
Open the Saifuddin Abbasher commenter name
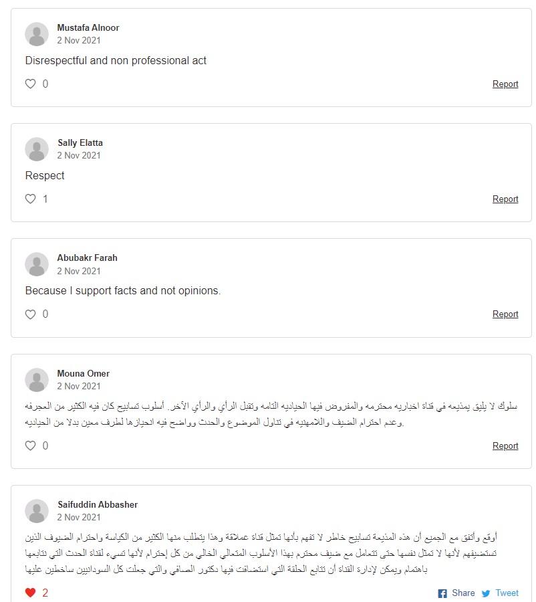tap(98, 504)
